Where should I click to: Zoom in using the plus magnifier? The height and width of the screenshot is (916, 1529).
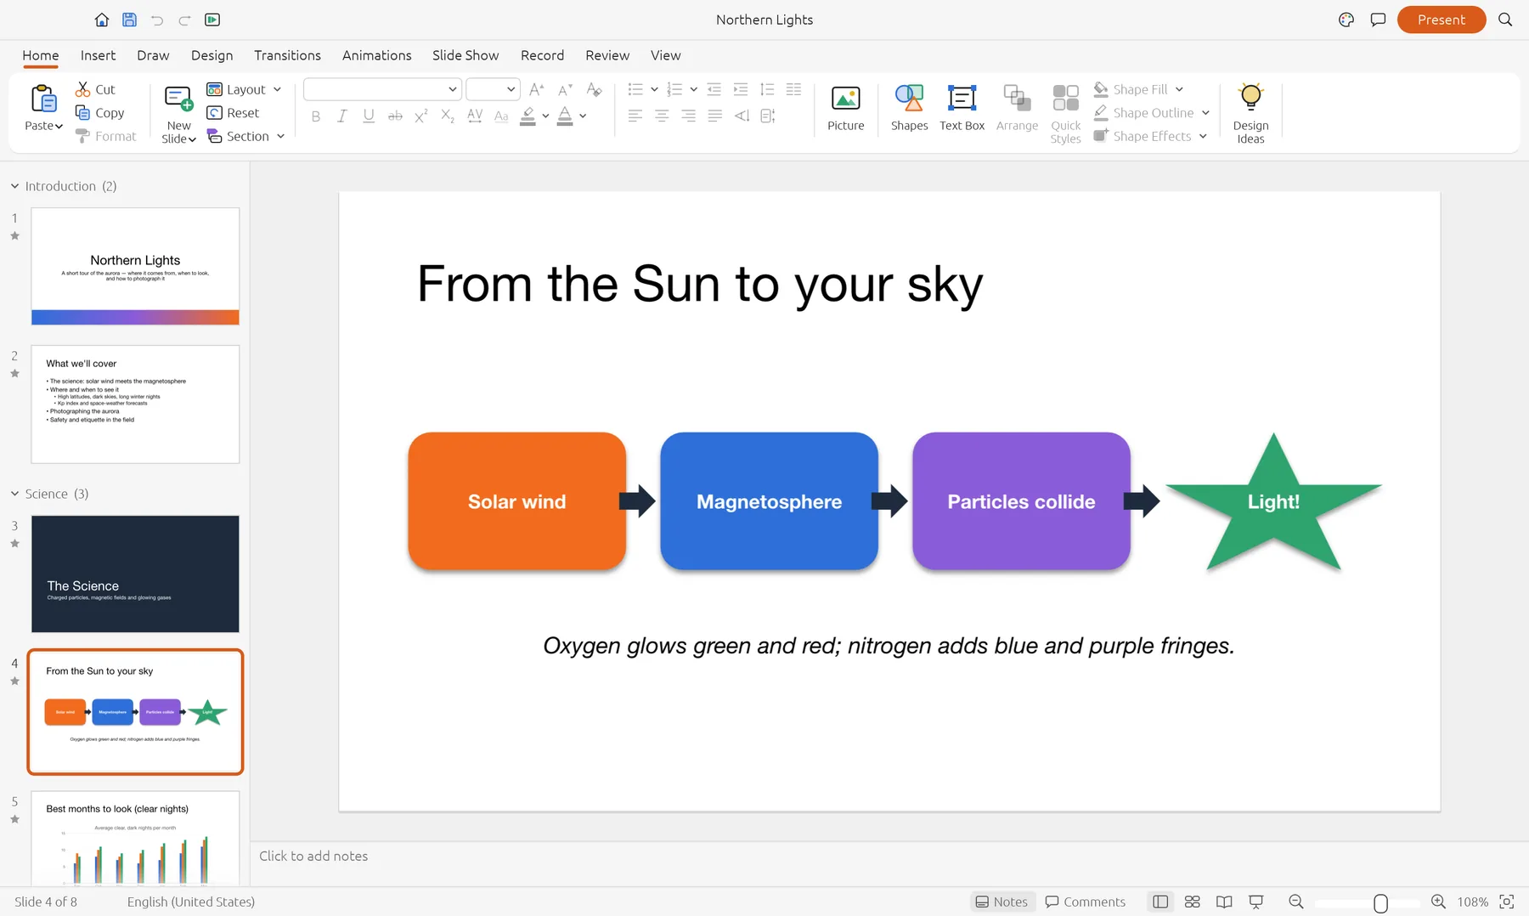[1438, 902]
